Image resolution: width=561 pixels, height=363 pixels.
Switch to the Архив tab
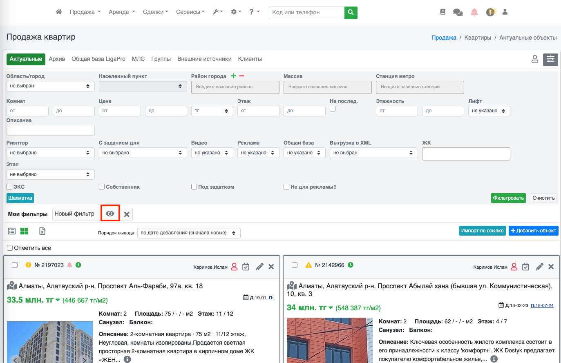click(57, 59)
